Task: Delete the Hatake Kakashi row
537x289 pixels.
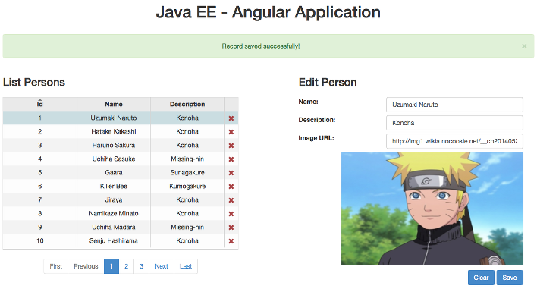Action: click(231, 132)
